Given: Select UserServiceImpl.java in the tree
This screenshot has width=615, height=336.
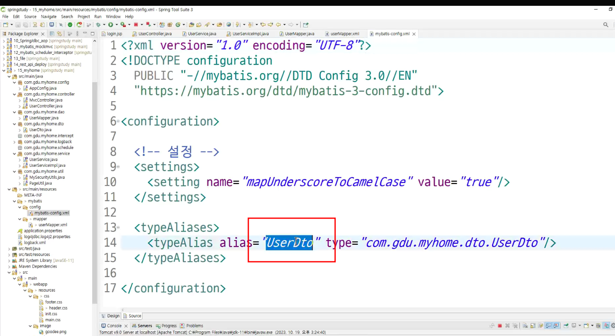Looking at the screenshot, I should click(47, 166).
